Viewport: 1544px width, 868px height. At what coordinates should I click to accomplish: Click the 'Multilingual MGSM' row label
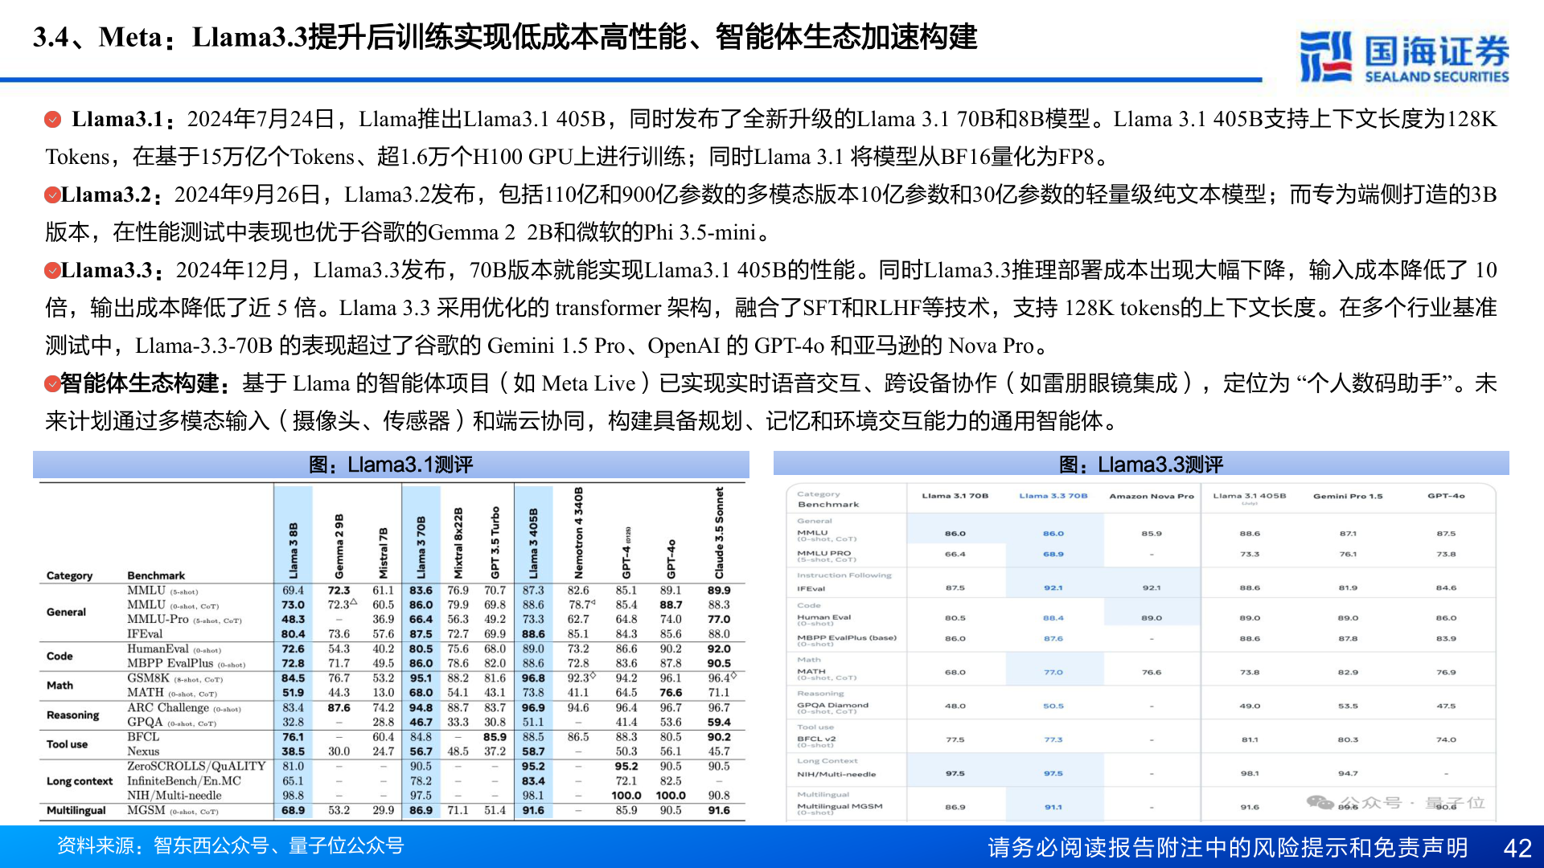pos(840,806)
